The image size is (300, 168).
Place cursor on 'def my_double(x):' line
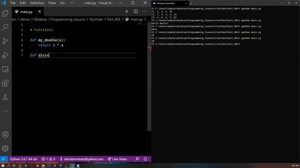(47, 40)
